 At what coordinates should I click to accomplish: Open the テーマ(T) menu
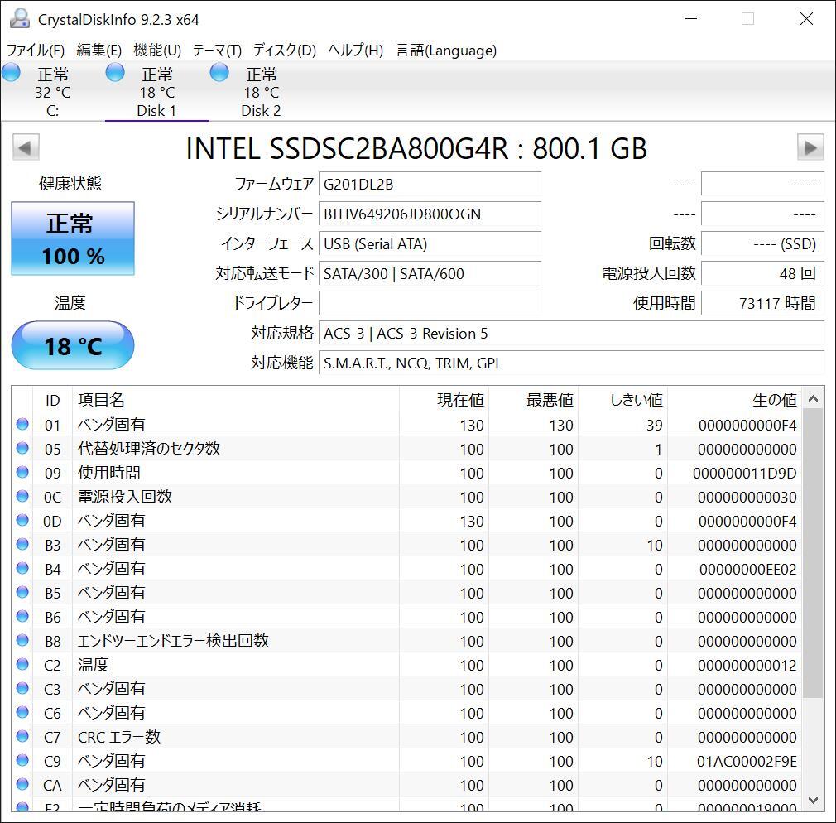click(x=217, y=51)
